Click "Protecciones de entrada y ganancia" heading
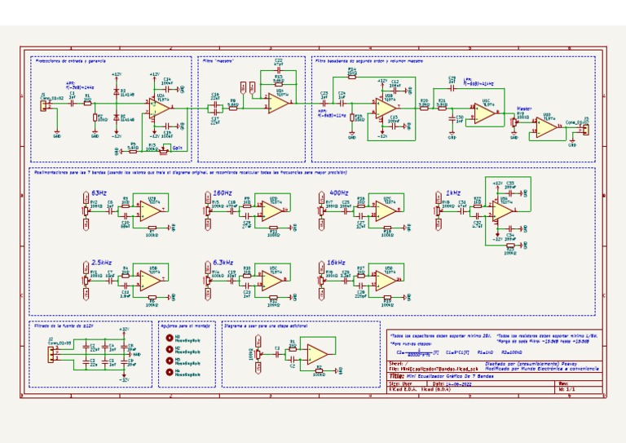 71,61
